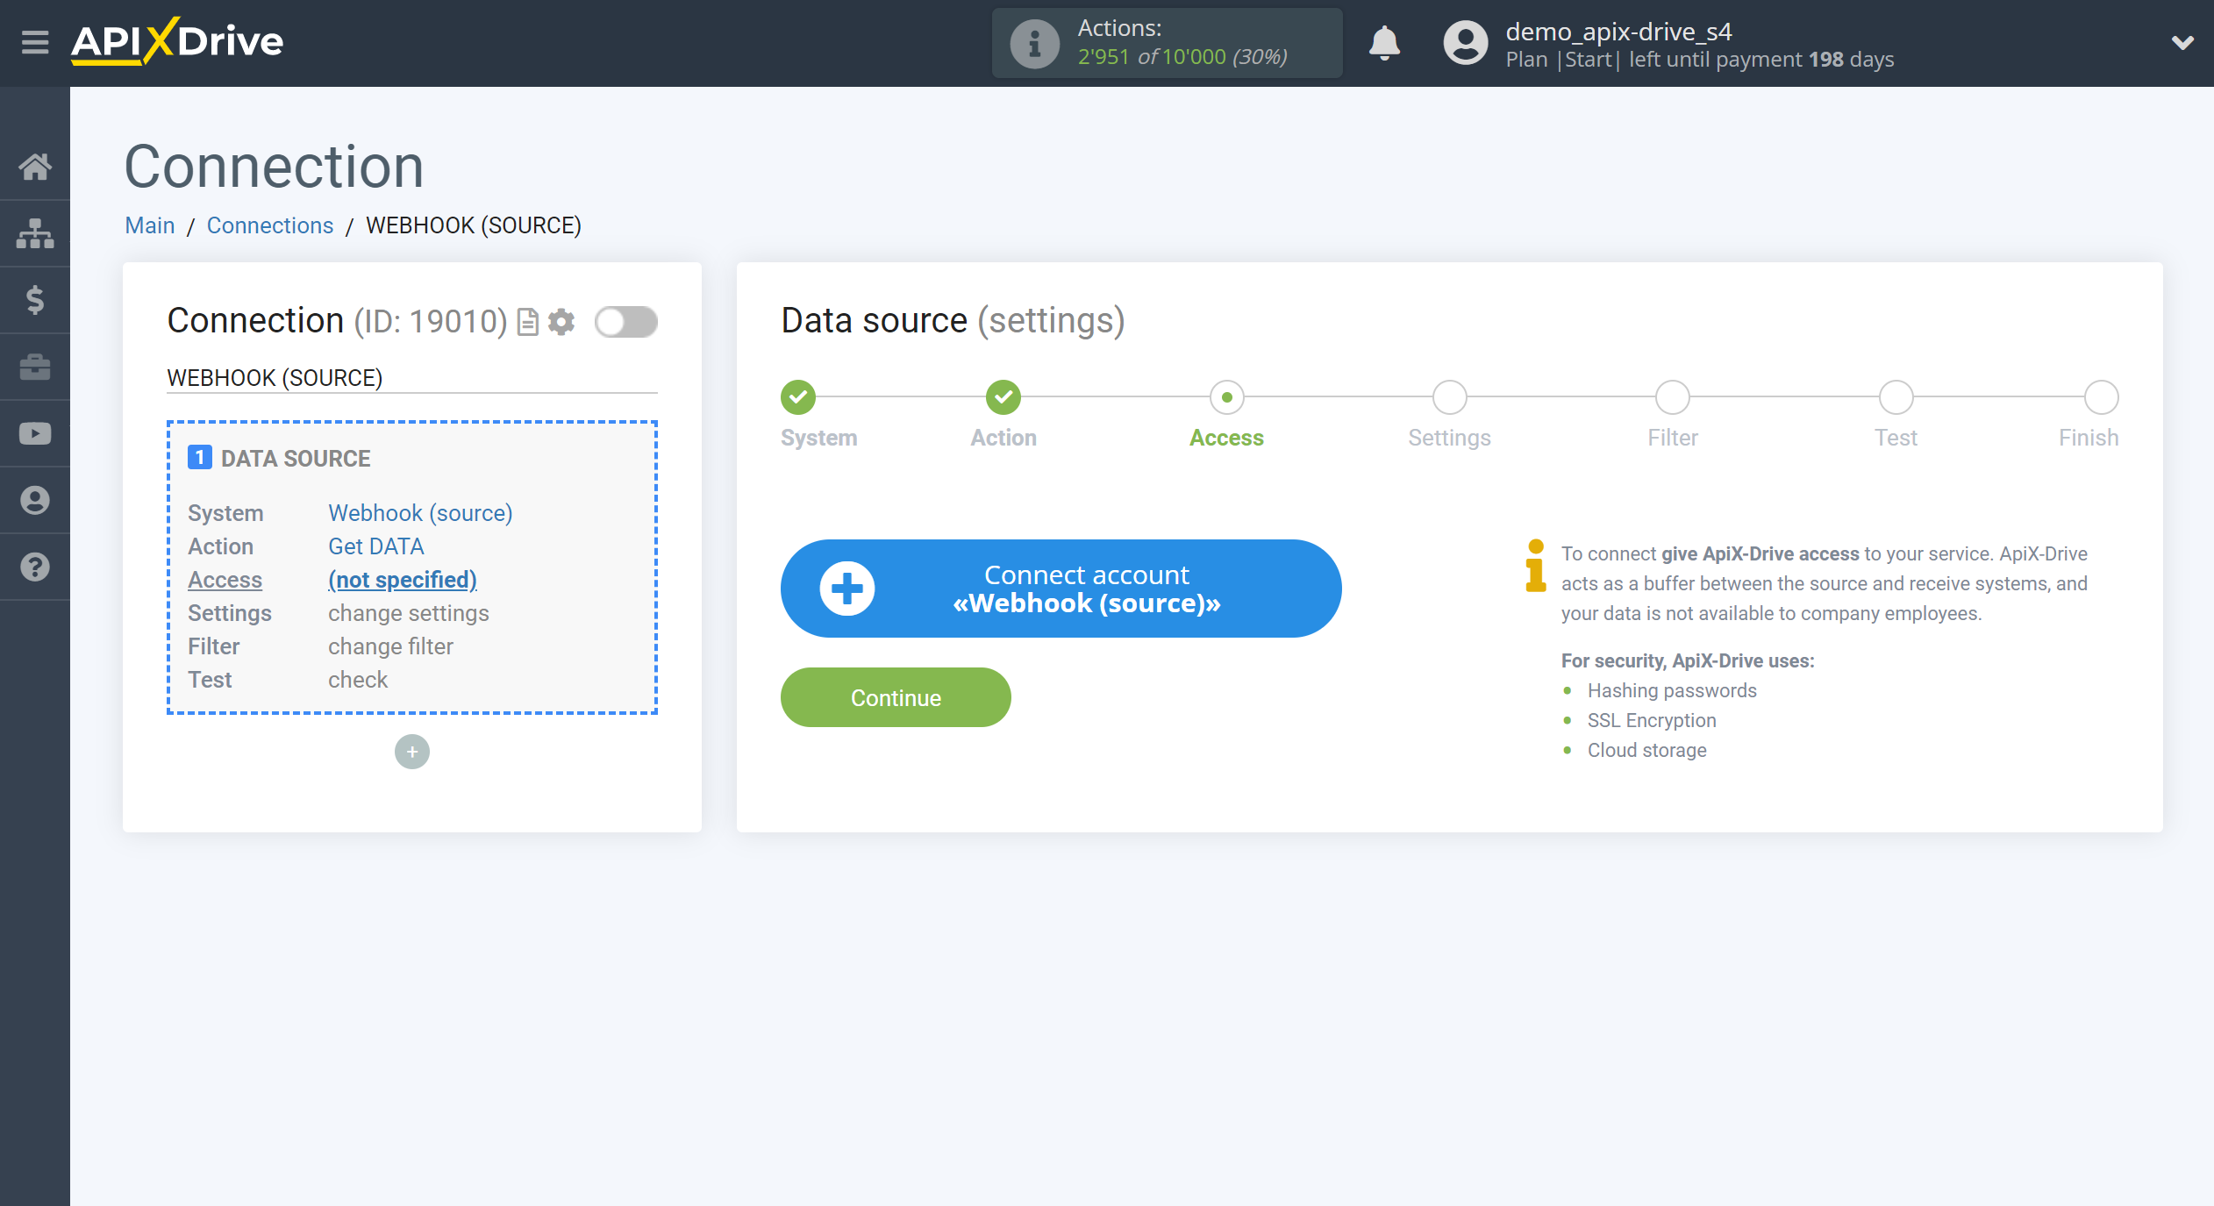Screen dimensions: 2214x1206
Task: Click the change settings text
Action: (409, 613)
